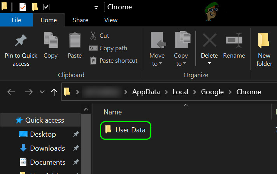This screenshot has height=174, width=277.
Task: Open Customize Quick Access Toolbar dropdown
Action: [96, 7]
